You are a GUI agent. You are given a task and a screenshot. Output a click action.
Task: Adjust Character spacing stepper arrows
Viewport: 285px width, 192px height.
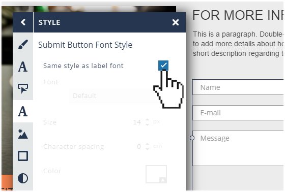point(147,146)
